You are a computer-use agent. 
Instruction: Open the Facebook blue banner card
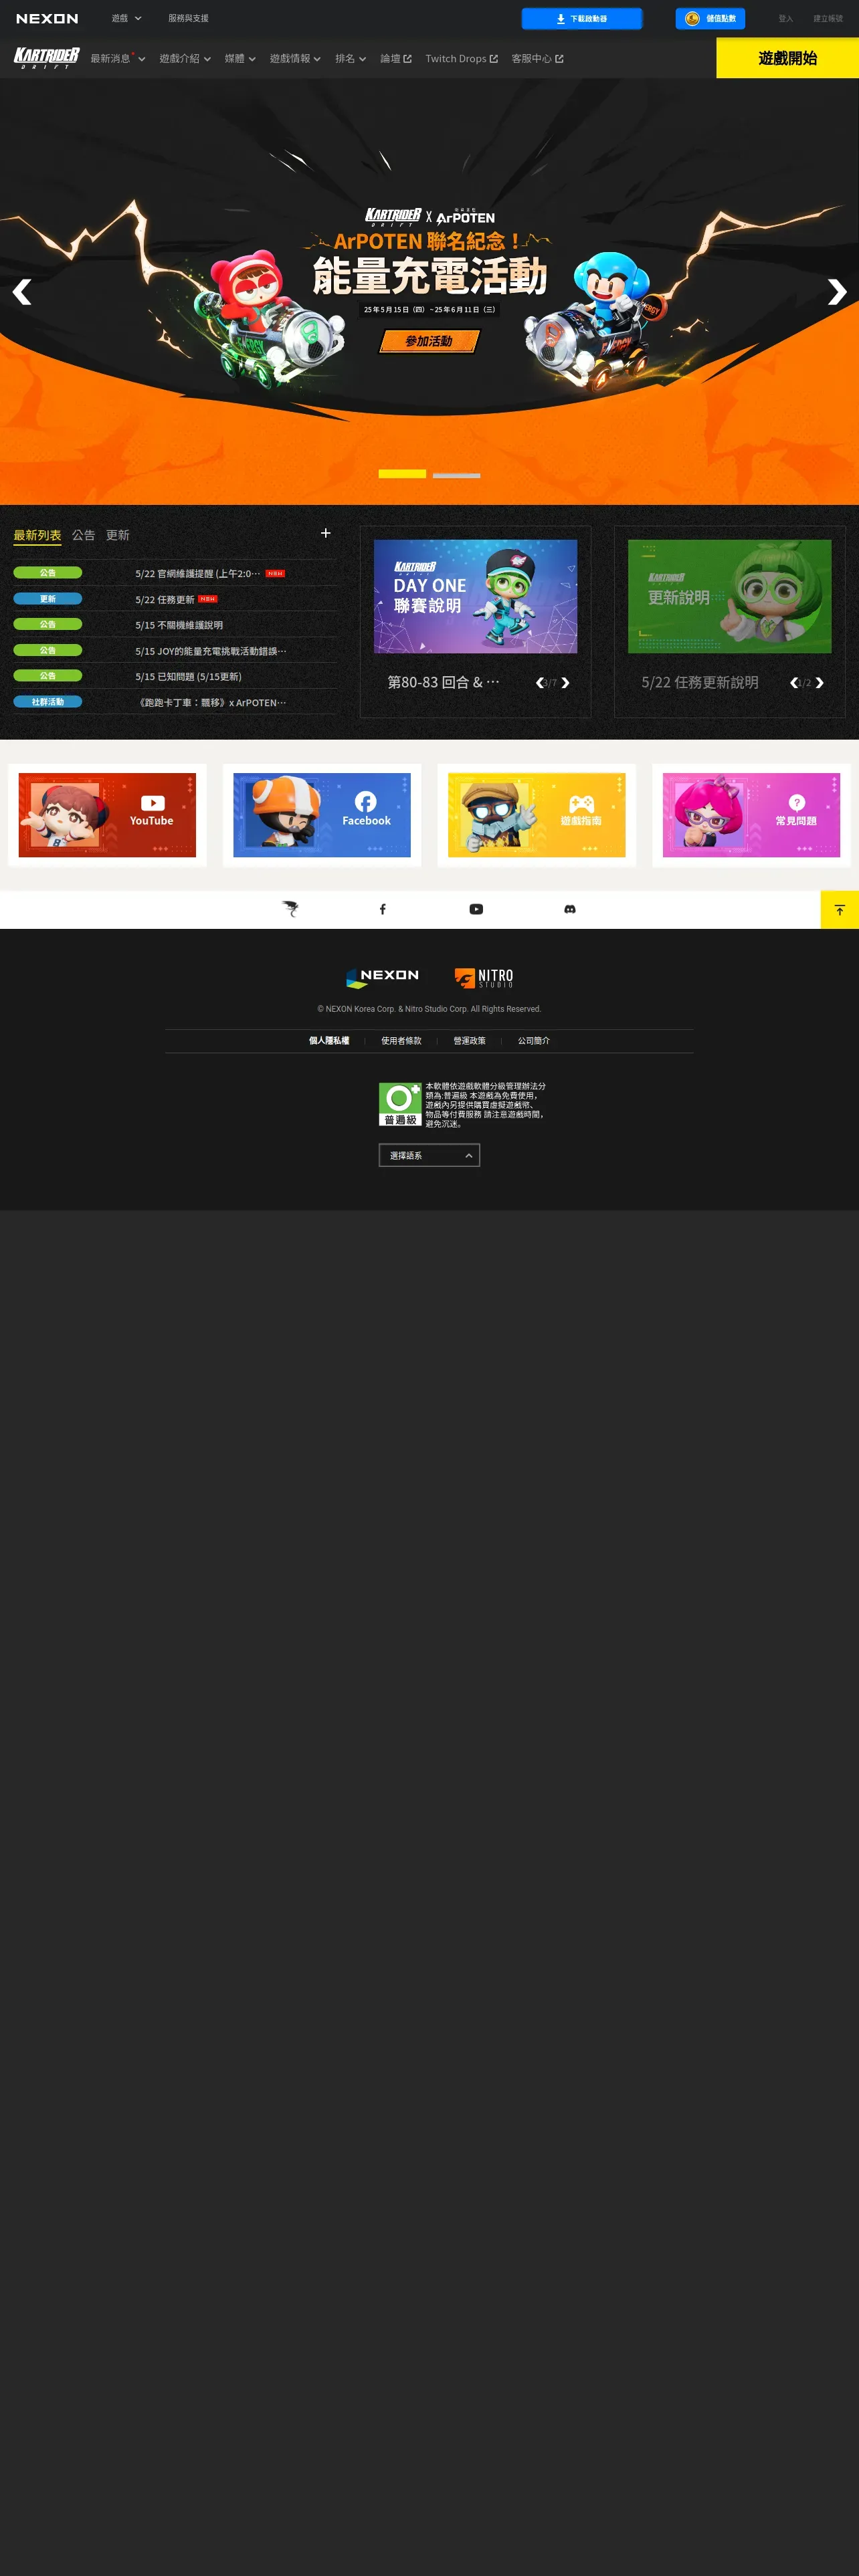point(322,815)
